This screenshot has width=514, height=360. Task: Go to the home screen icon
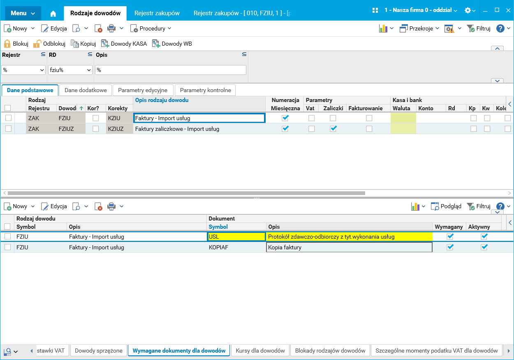(x=53, y=13)
